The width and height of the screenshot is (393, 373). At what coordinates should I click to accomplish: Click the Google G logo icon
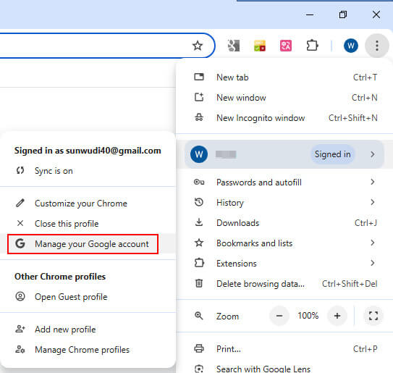20,243
